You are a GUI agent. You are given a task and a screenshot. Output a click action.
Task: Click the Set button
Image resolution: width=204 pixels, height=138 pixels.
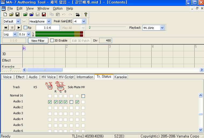coord(24,21)
